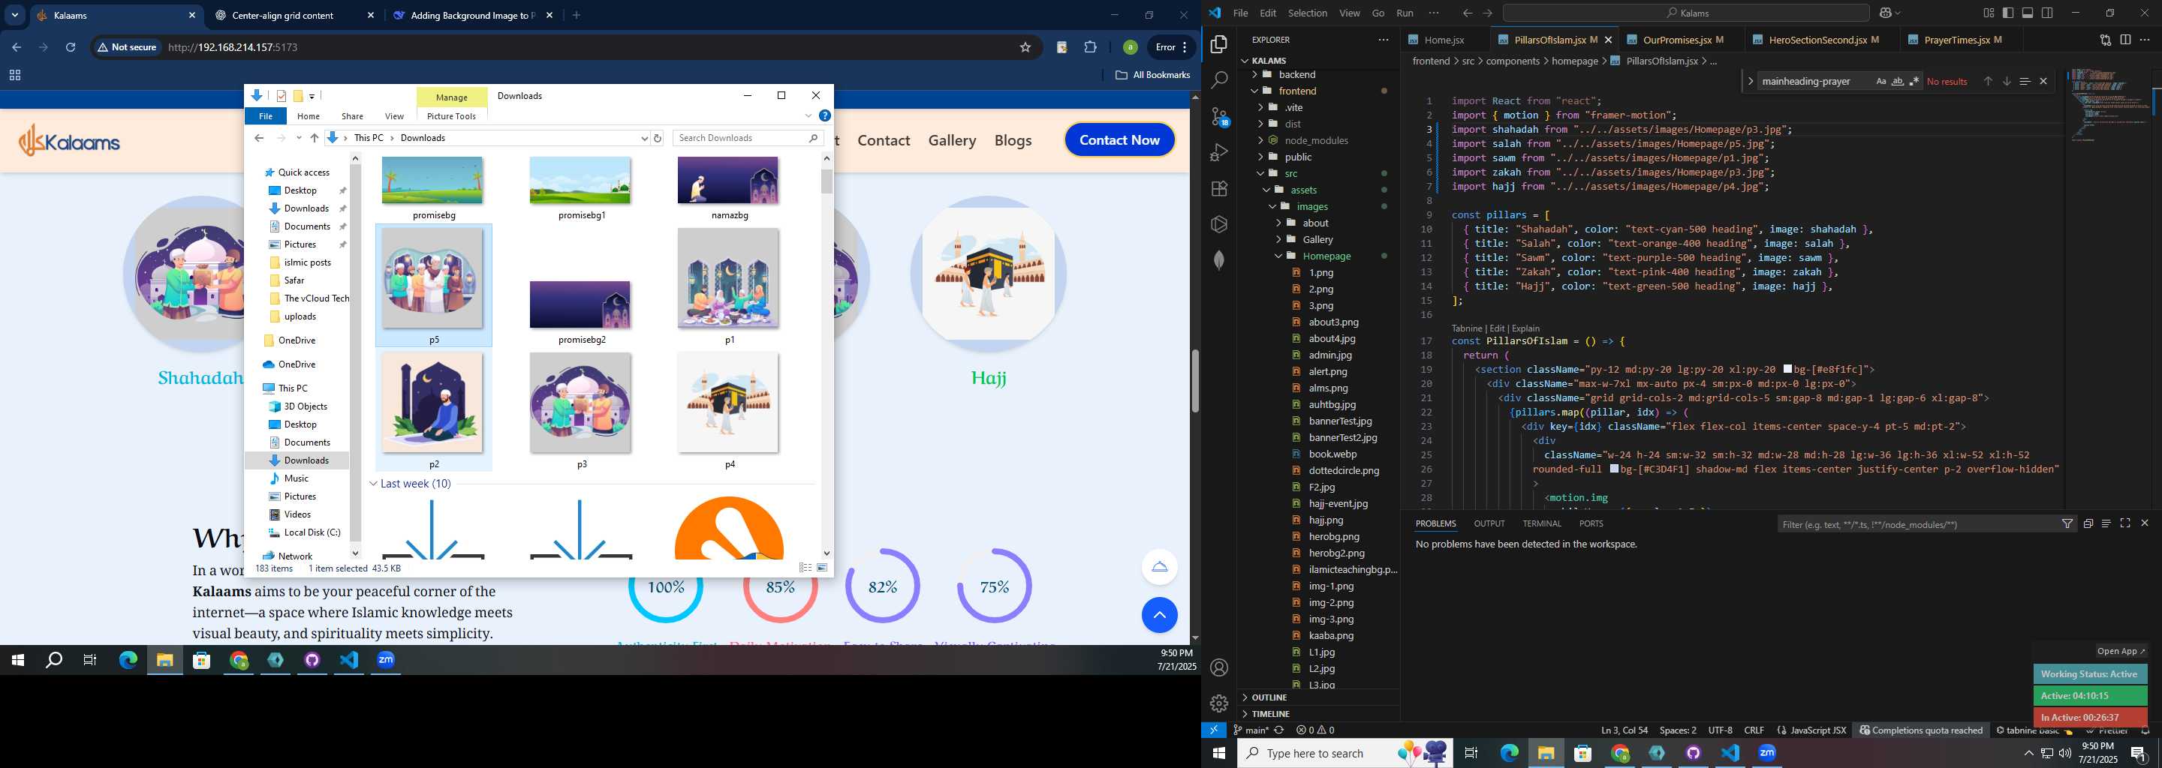Click the volume speaker icon in system tray
The width and height of the screenshot is (2162, 768).
[2064, 754]
